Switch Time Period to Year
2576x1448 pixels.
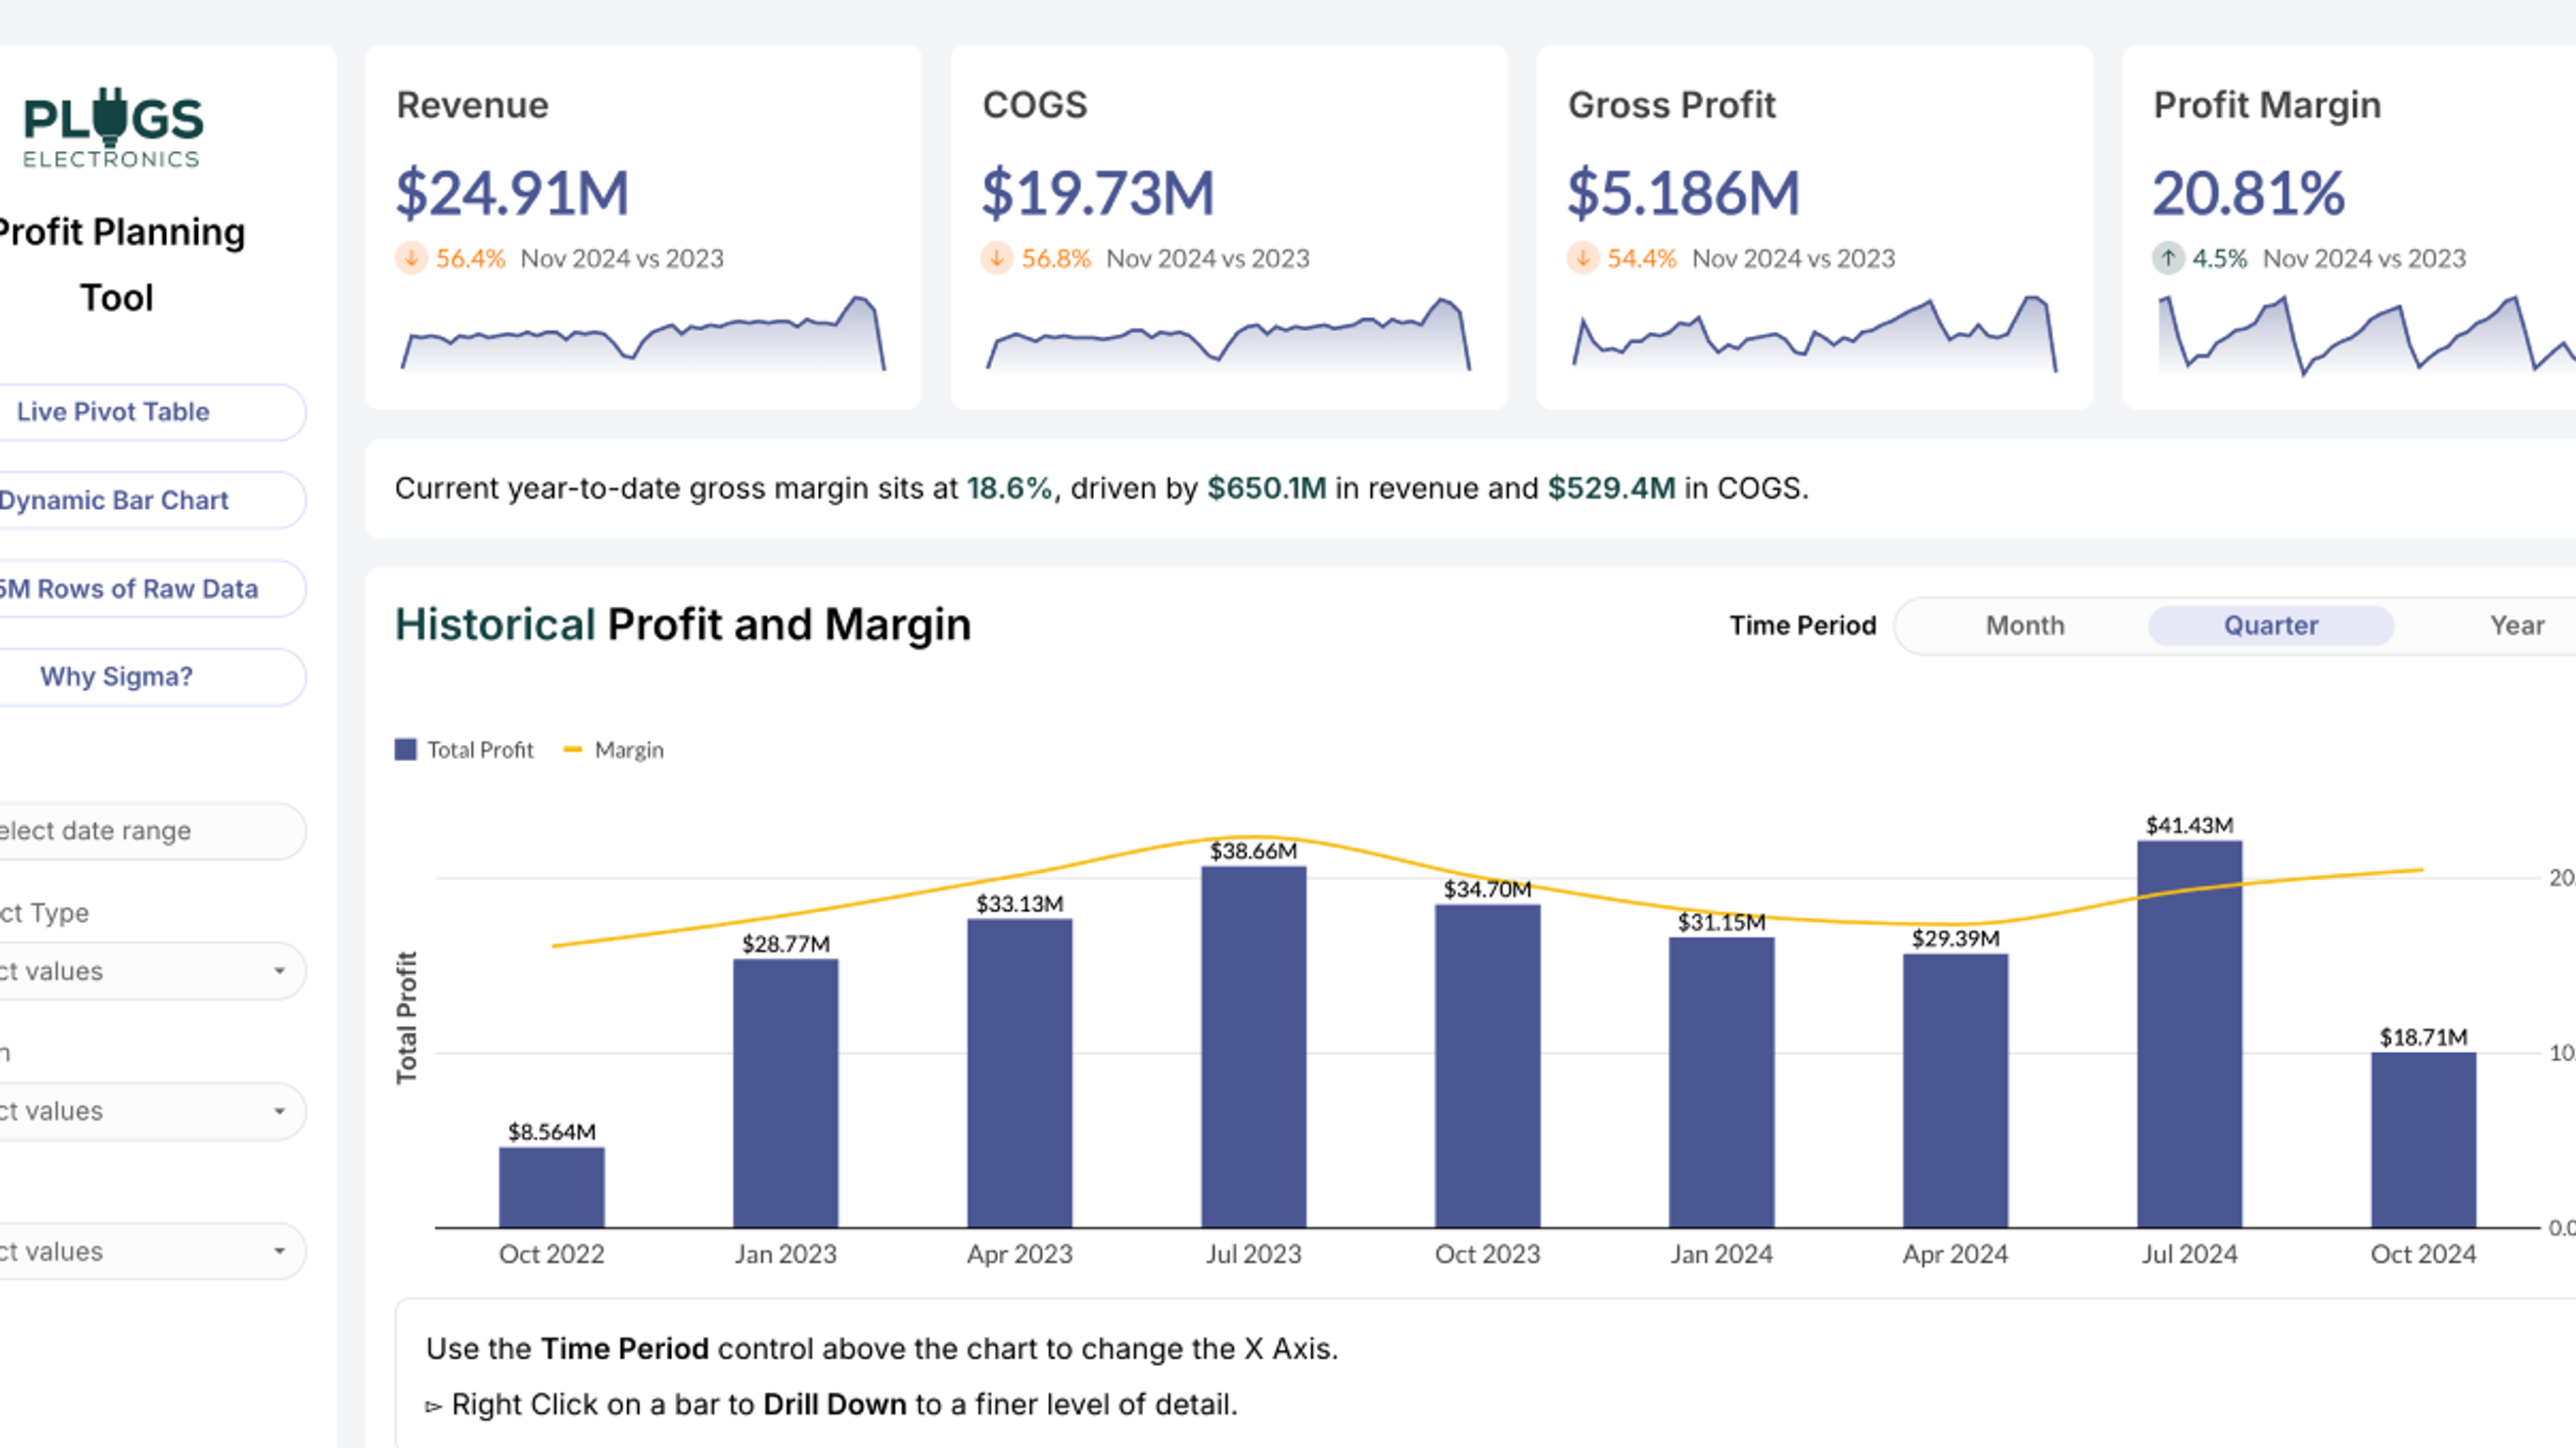[2516, 625]
